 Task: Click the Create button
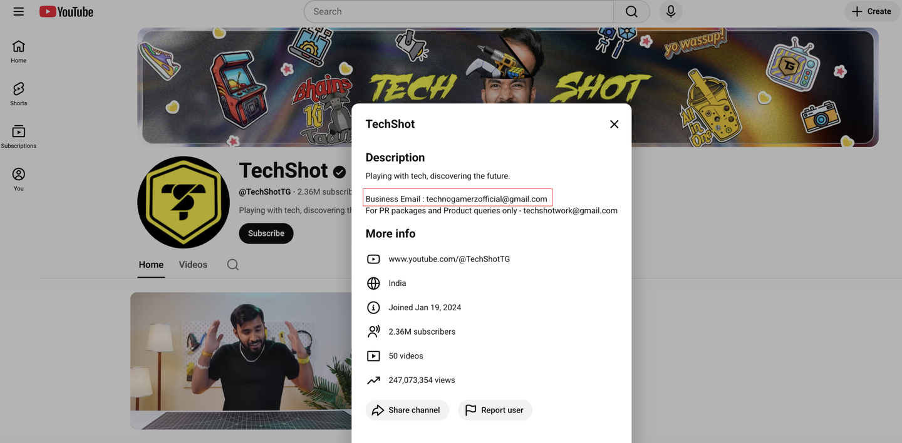click(872, 11)
